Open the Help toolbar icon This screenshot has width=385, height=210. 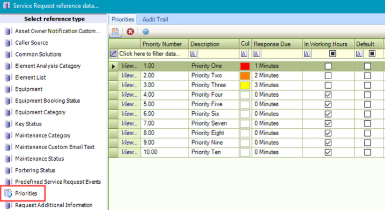pyautogui.click(x=145, y=32)
